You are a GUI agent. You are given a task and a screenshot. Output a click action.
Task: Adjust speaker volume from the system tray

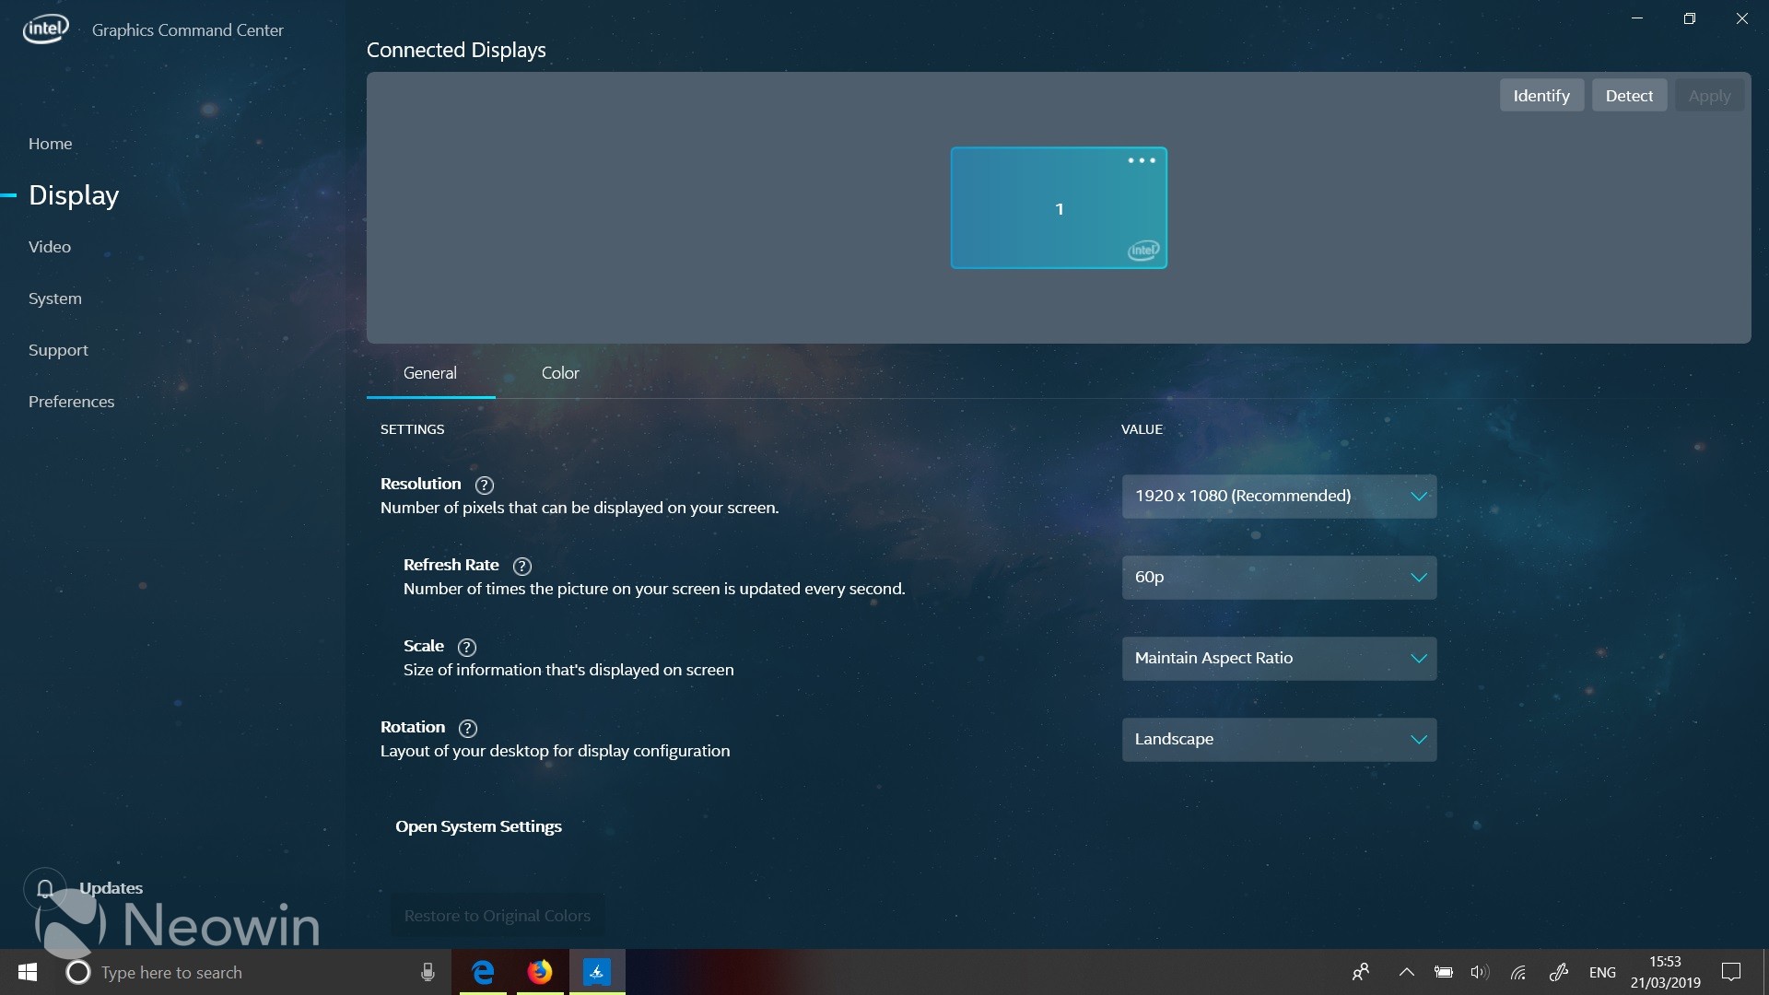click(x=1480, y=972)
